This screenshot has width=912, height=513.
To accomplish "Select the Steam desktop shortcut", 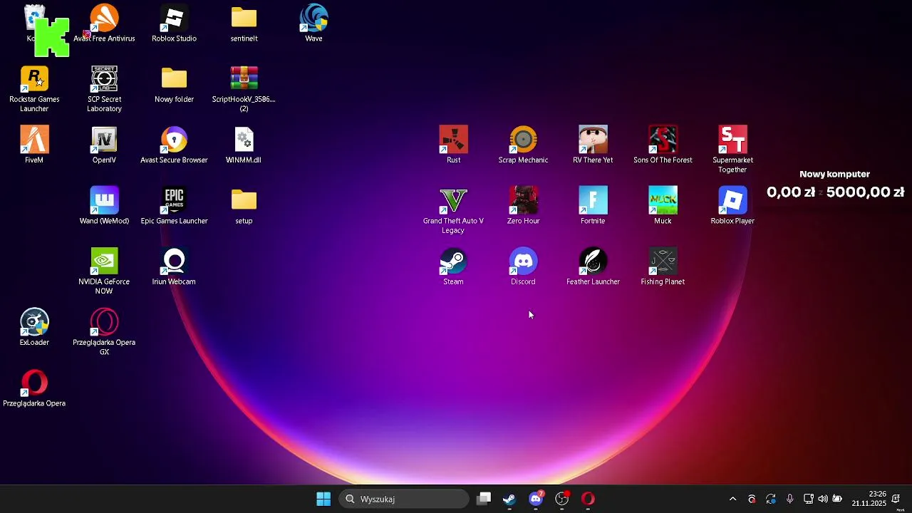I will [453, 267].
